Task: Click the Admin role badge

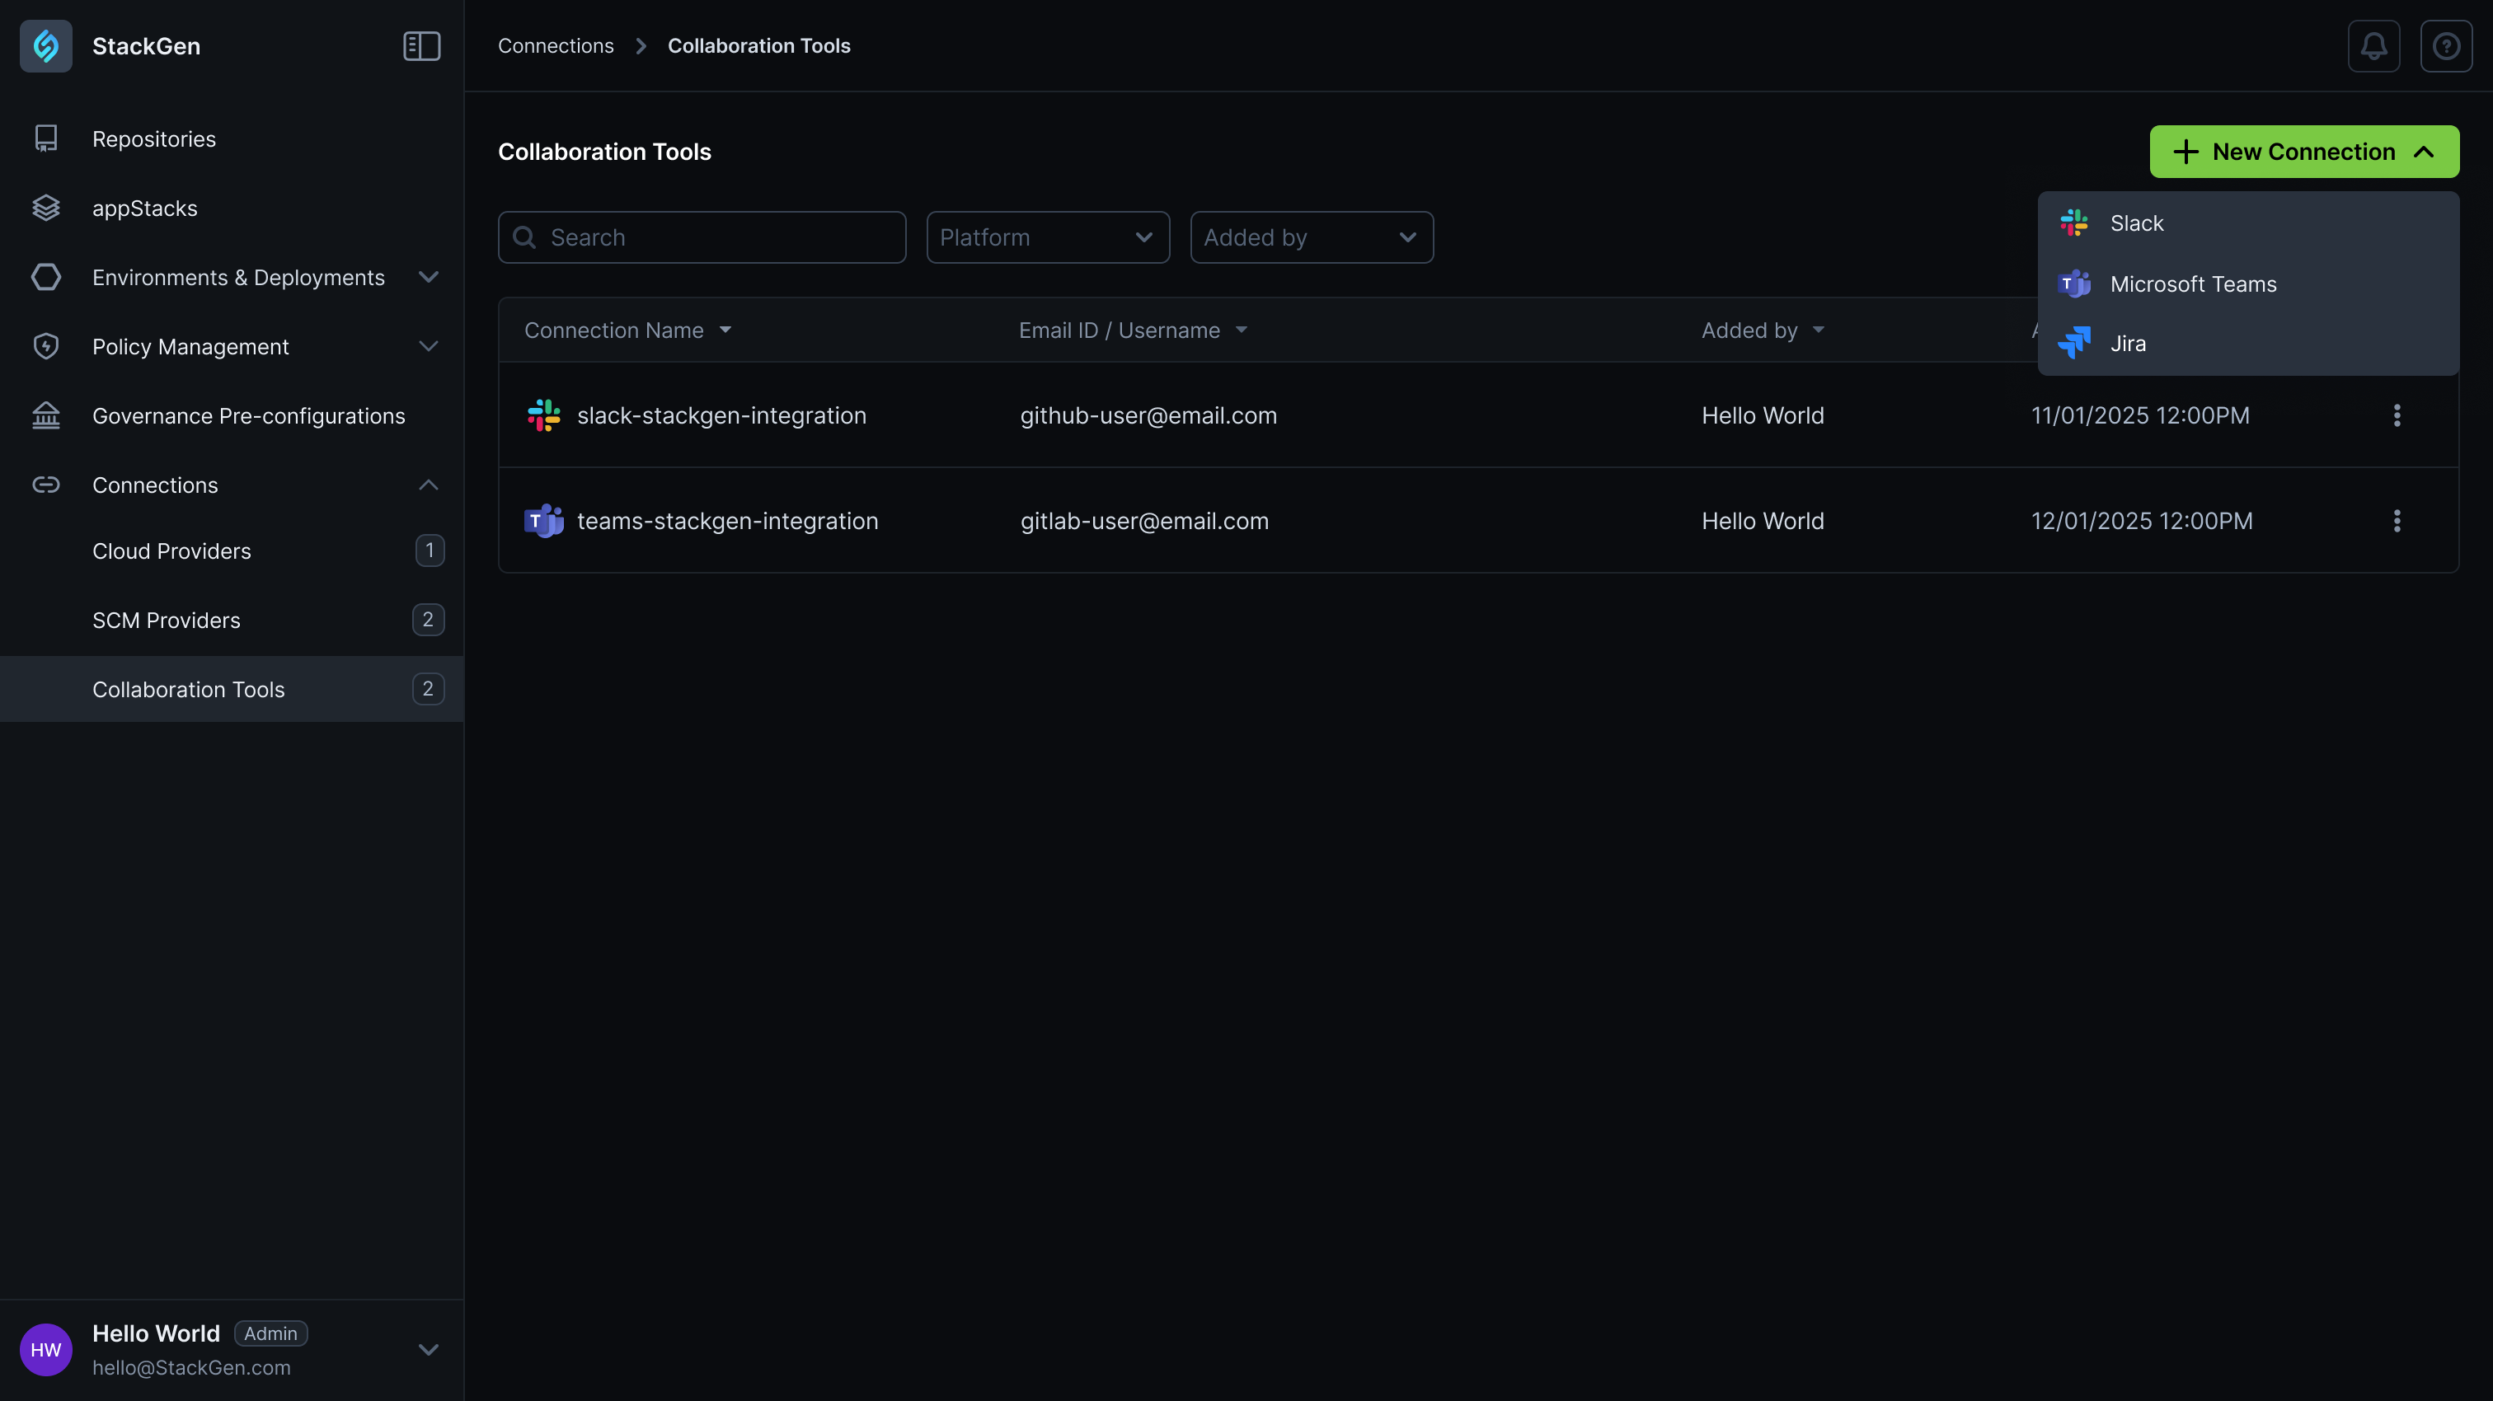Action: 270,1333
